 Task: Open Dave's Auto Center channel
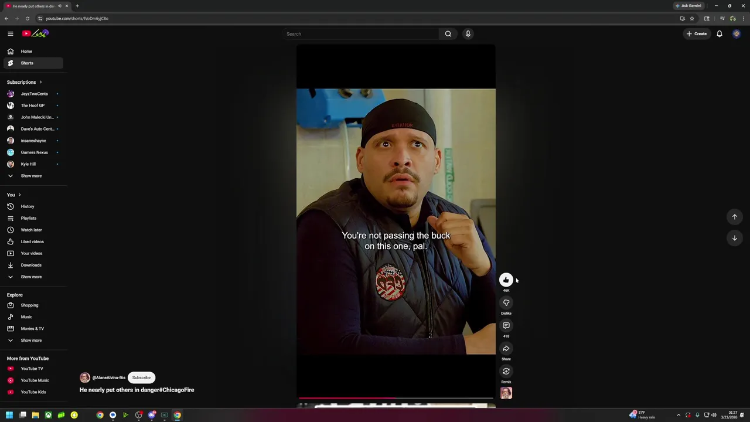(33, 129)
